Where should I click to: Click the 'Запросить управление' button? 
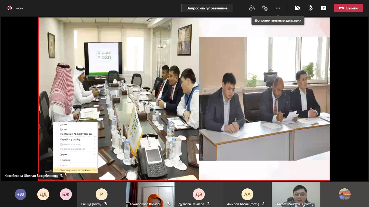click(x=207, y=8)
